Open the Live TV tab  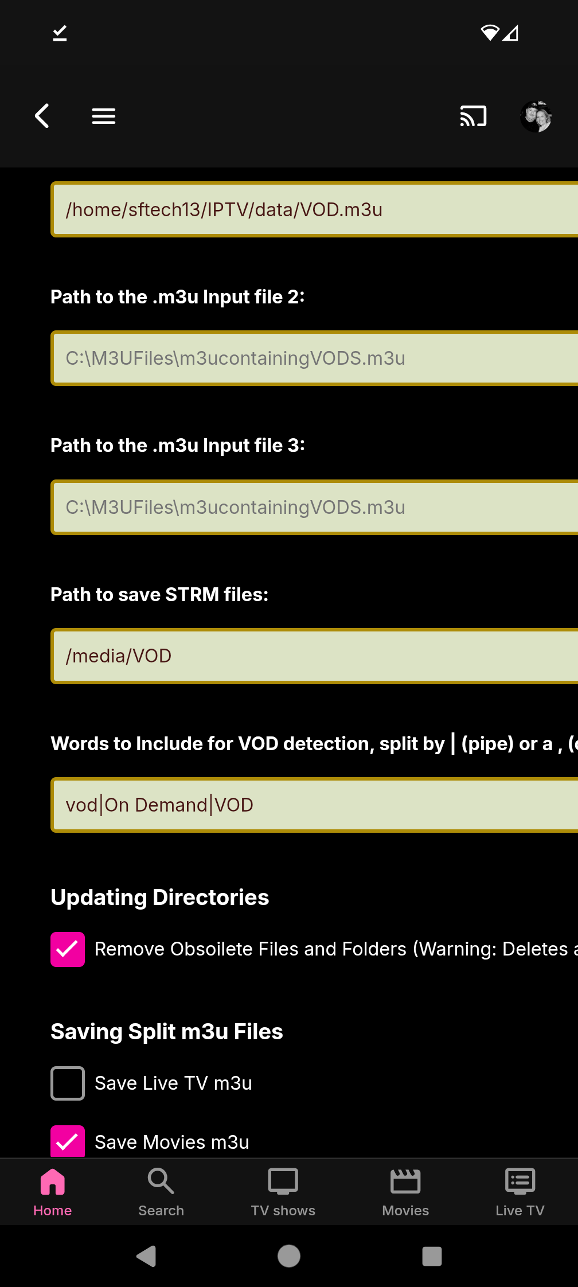click(520, 1192)
